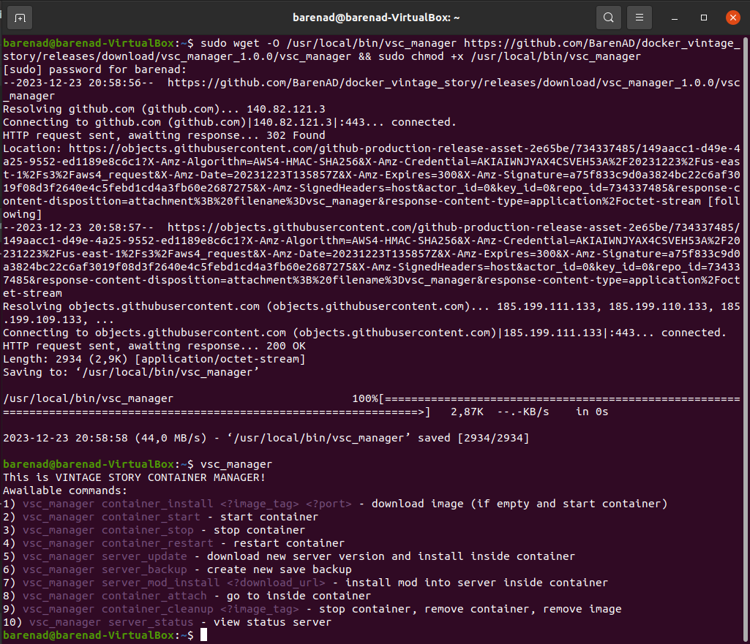The height and width of the screenshot is (644, 750).
Task: Click the vsc_manager container_stop command text
Action: pos(108,530)
